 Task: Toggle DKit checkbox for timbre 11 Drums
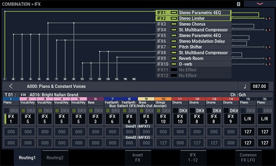(x=176, y=111)
